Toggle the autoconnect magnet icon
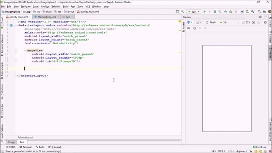272x153 pixels. [195, 28]
